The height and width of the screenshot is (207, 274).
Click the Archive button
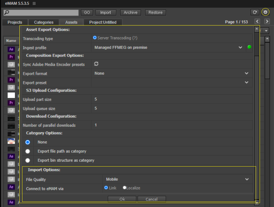tap(130, 12)
